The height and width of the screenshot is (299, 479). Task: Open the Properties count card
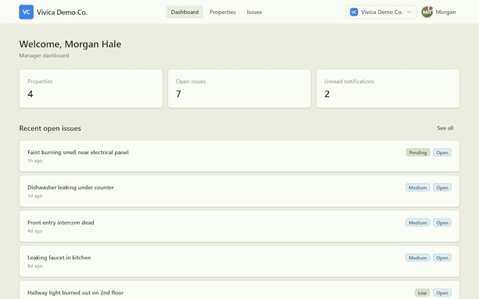(x=90, y=88)
